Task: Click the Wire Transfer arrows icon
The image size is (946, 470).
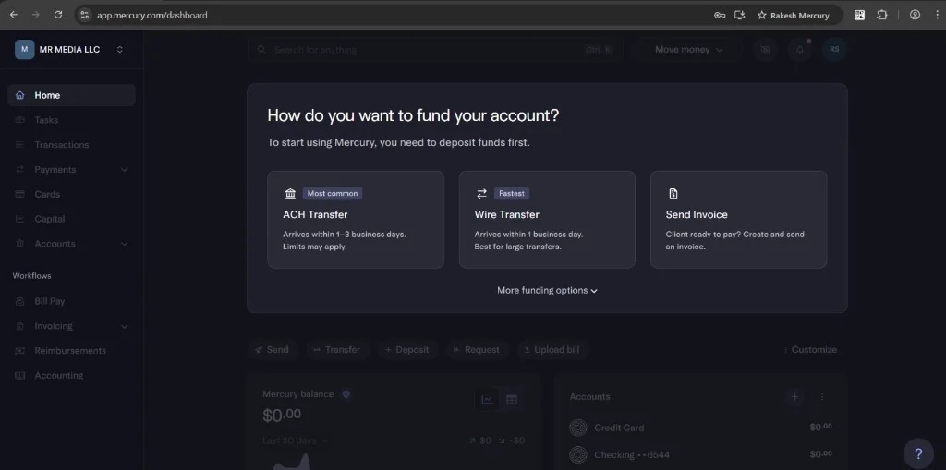Action: point(481,194)
